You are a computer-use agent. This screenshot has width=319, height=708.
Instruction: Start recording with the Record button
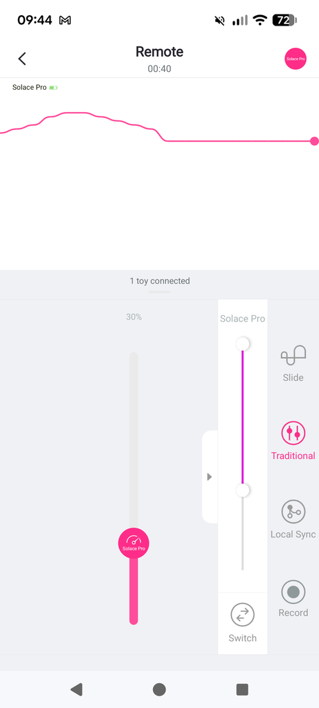293,592
